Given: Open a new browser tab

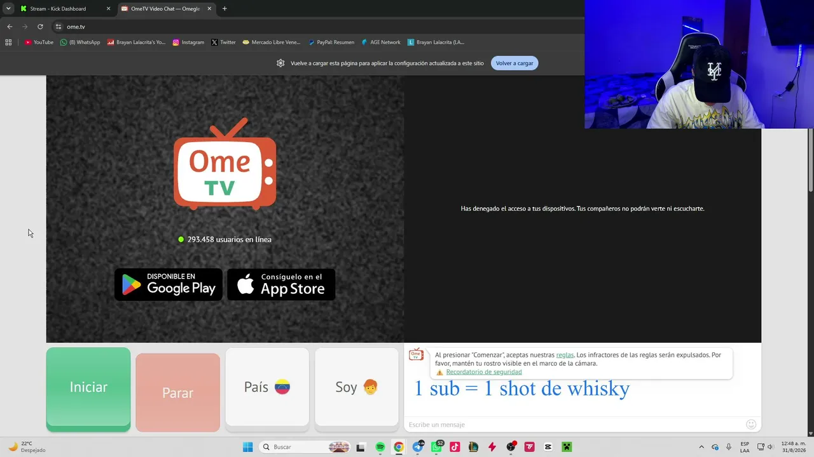Looking at the screenshot, I should 224,9.
